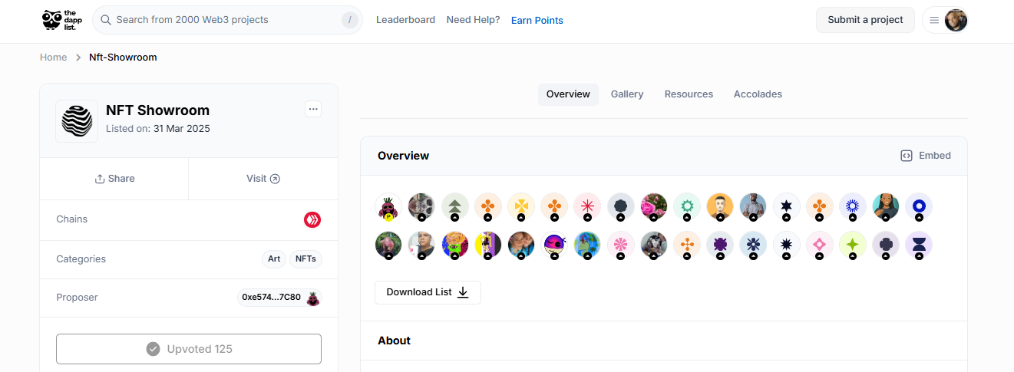Select the teal gear upvoter avatar
The width and height of the screenshot is (1014, 372).
coord(687,206)
